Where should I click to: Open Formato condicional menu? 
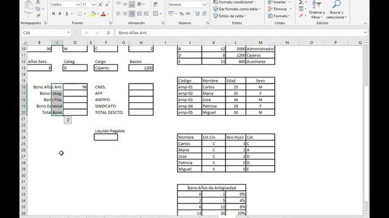pos(234,2)
